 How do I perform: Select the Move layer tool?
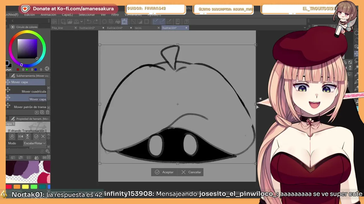(x=356, y=54)
